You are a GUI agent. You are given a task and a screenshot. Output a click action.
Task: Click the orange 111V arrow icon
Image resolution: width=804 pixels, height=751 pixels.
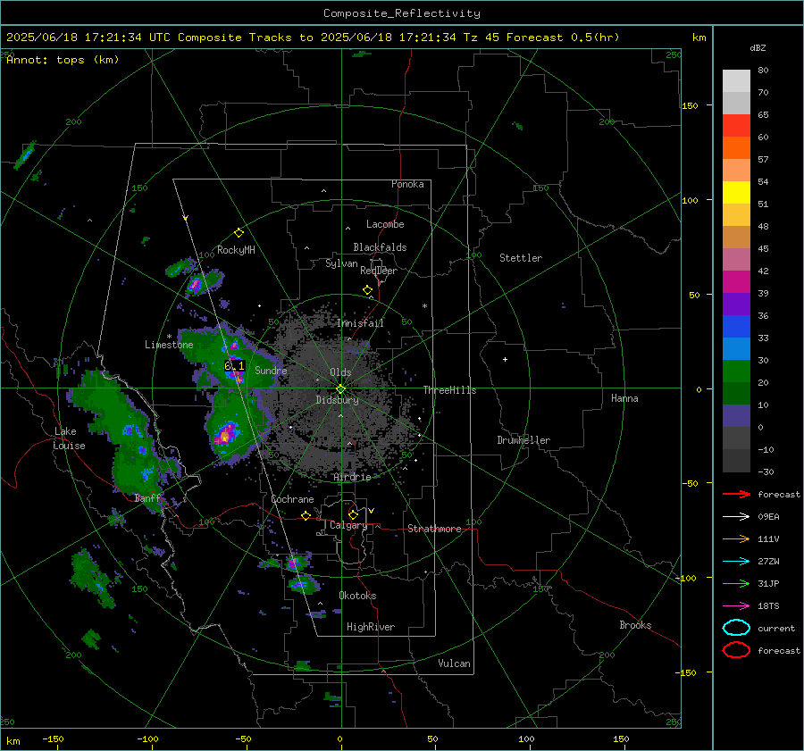point(736,538)
